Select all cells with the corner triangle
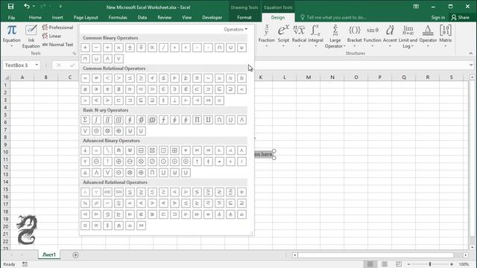Screen dimensions: 477x268 [6, 77]
